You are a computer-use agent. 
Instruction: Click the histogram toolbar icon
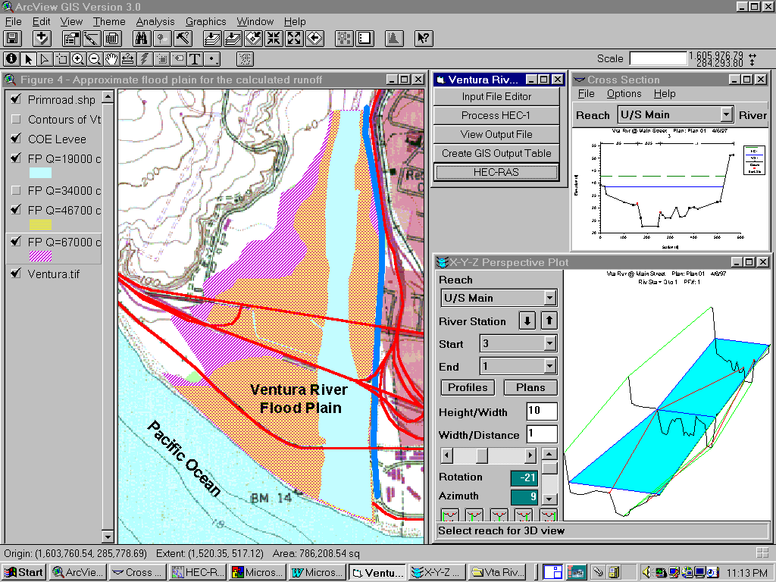point(393,38)
